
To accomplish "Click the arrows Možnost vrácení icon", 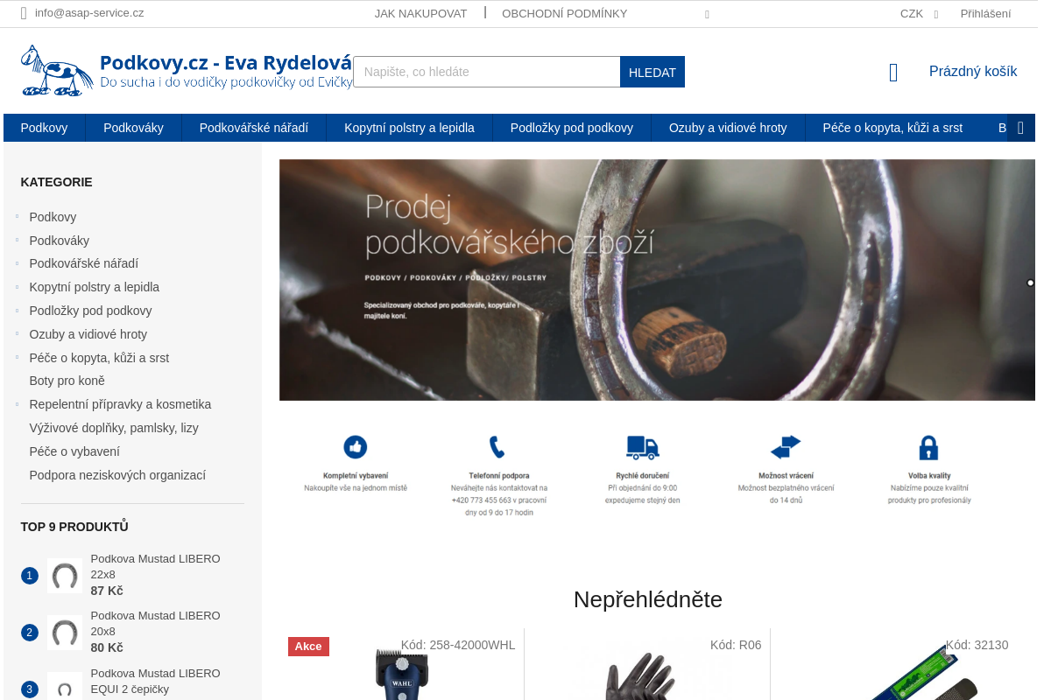I will tap(786, 447).
